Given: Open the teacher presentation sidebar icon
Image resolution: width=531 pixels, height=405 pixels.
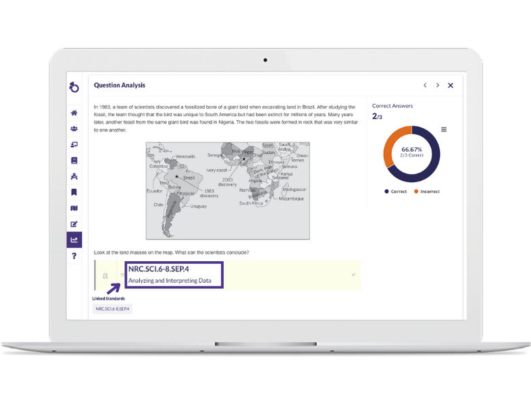Looking at the screenshot, I should pyautogui.click(x=74, y=144).
